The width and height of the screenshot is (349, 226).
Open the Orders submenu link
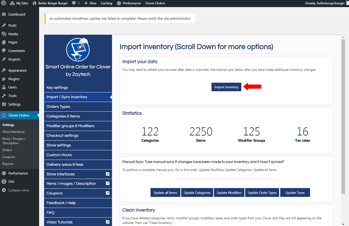[x=7, y=150]
